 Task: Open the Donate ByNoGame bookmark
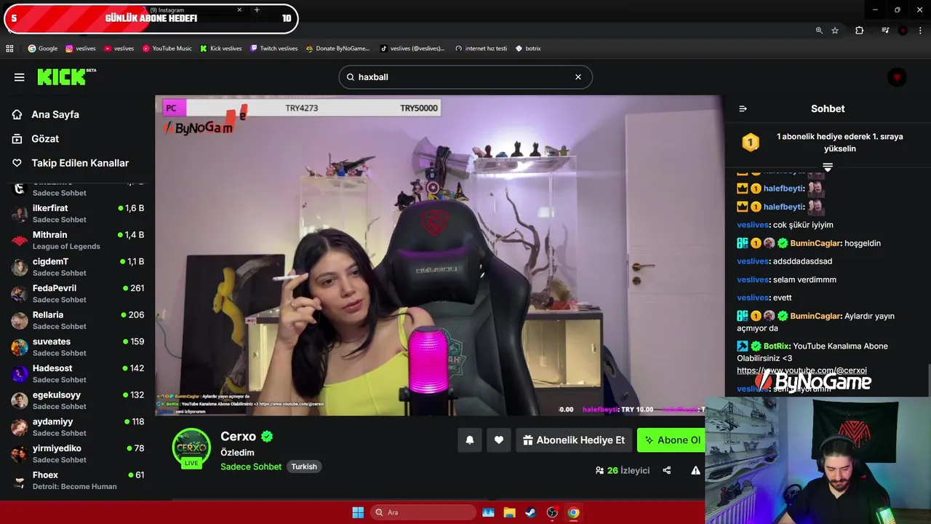[337, 49]
